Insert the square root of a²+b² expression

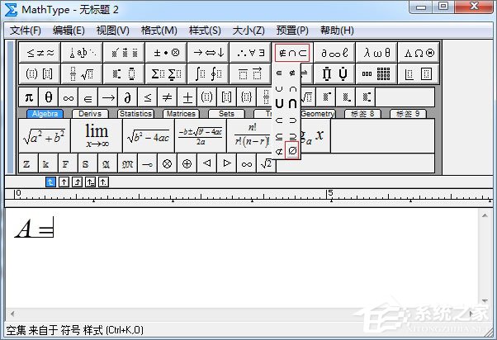[44, 136]
